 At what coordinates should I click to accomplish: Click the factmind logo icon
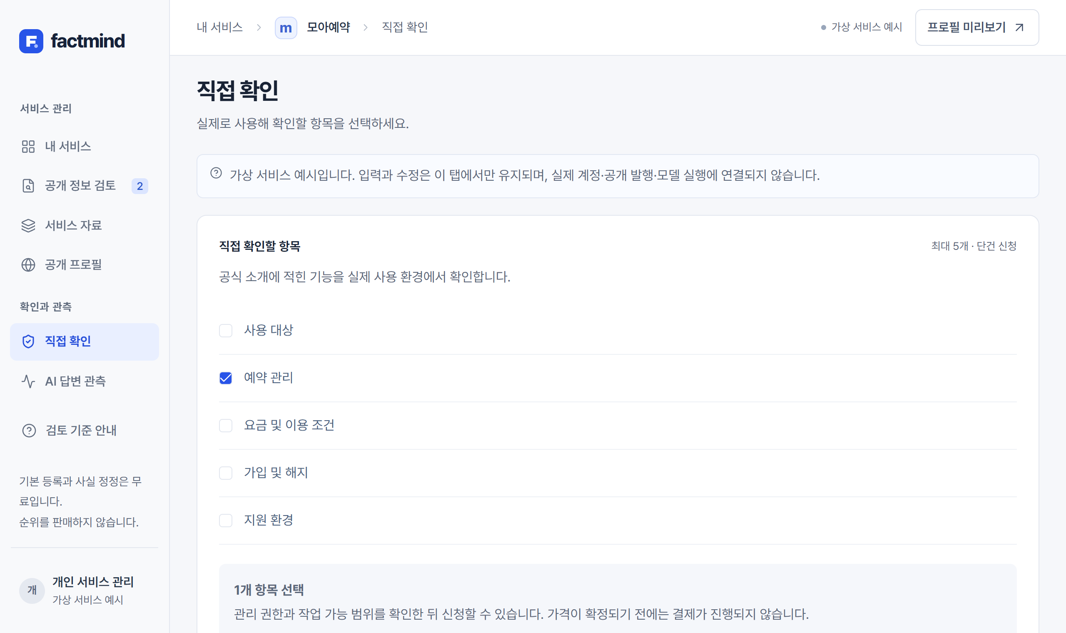pyautogui.click(x=31, y=41)
